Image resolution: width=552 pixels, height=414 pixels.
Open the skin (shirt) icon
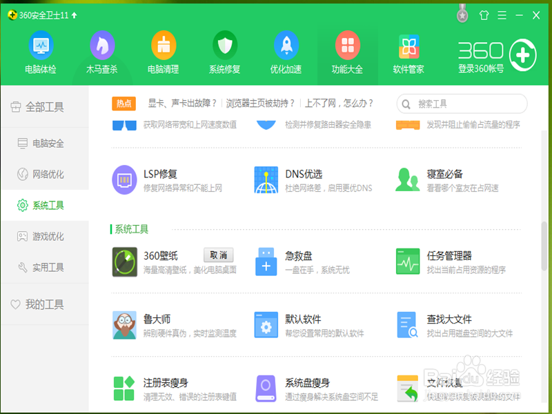(484, 15)
